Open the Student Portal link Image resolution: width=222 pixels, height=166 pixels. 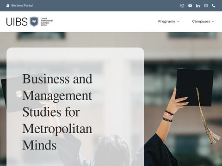[22, 6]
